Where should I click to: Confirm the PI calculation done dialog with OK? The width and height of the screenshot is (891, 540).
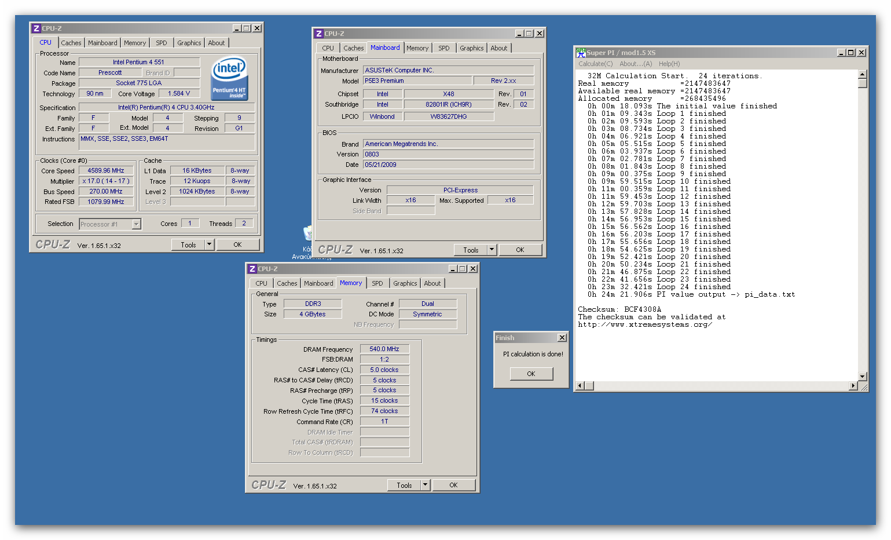pyautogui.click(x=531, y=374)
